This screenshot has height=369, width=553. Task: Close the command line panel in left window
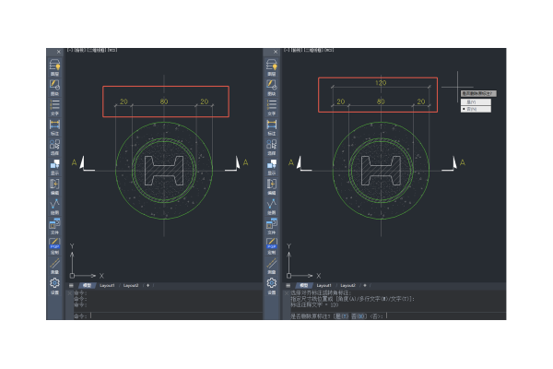70,293
